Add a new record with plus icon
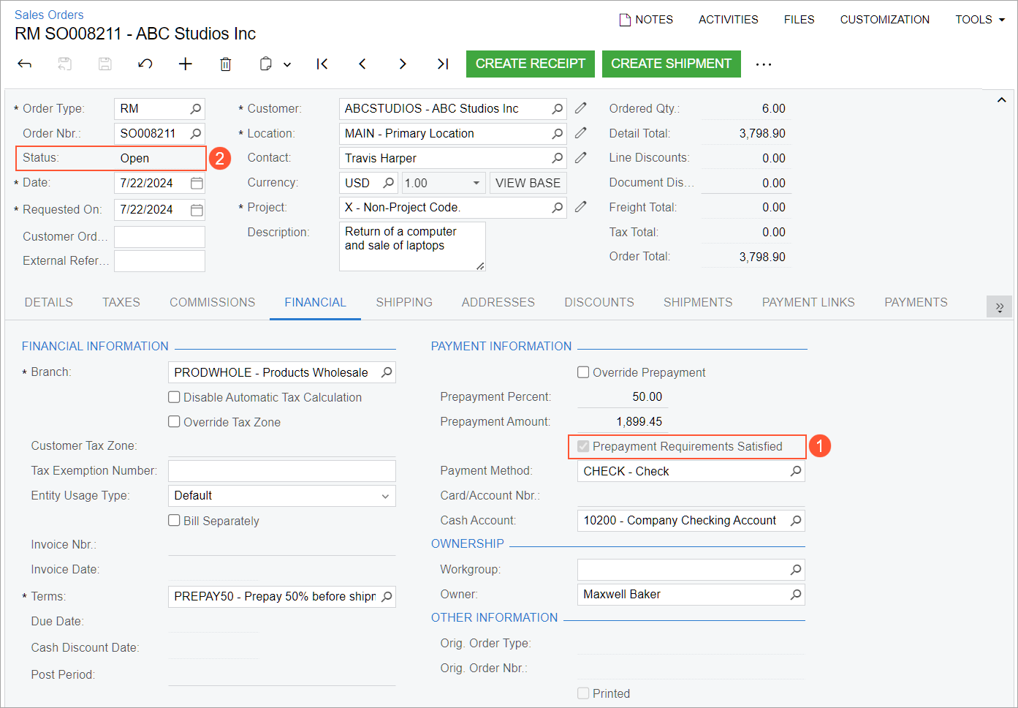This screenshot has height=708, width=1018. point(186,64)
